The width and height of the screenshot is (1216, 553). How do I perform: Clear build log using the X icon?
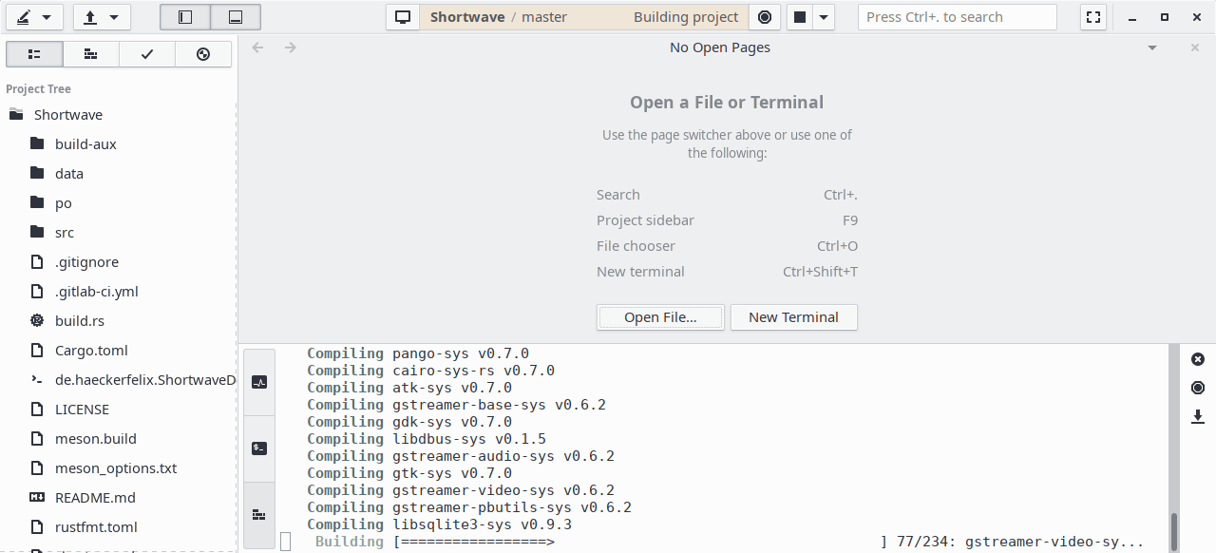coord(1198,359)
